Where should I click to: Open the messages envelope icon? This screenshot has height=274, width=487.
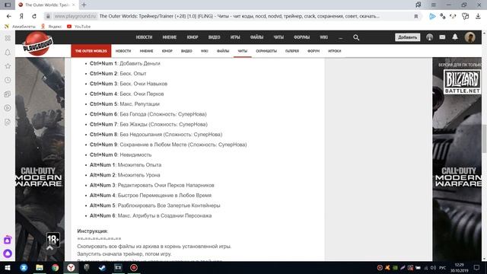coord(442,37)
